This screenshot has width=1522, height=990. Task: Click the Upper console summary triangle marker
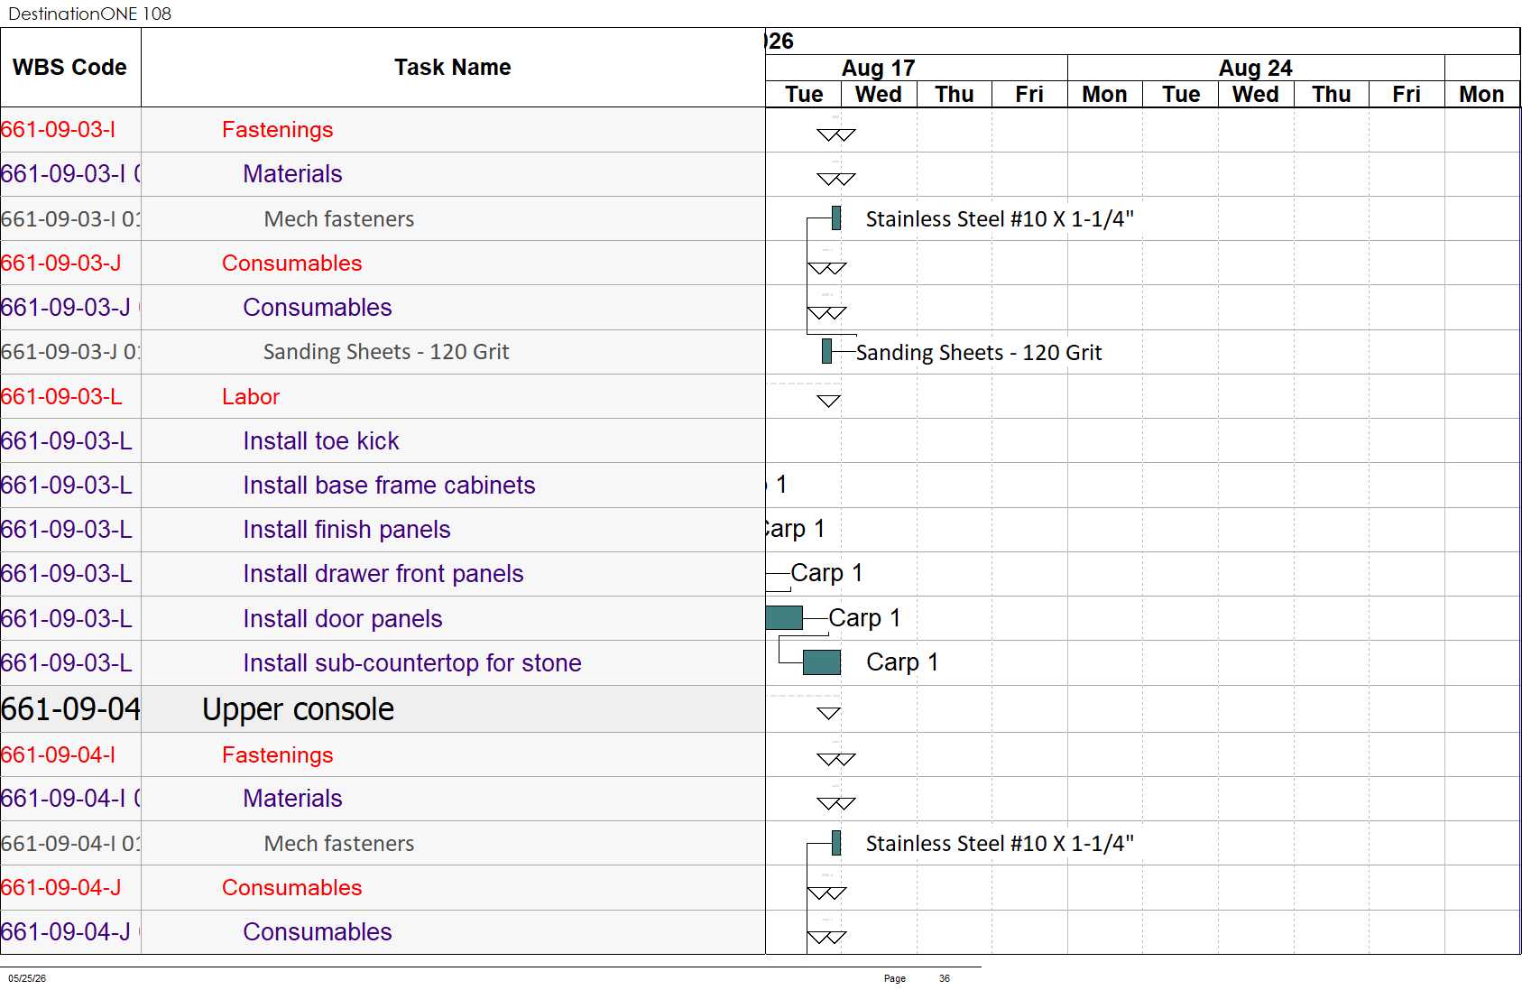click(x=828, y=713)
